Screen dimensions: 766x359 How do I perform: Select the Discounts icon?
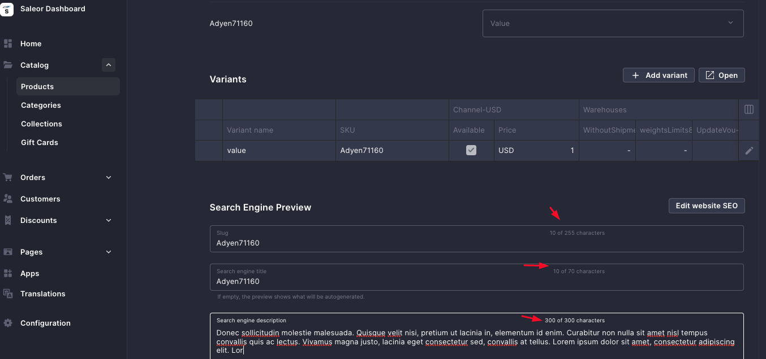pos(8,220)
